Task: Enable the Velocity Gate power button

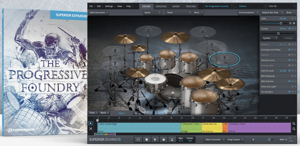Action: pos(289,66)
